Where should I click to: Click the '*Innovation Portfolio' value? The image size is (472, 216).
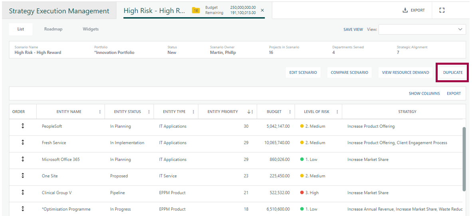[x=114, y=52]
